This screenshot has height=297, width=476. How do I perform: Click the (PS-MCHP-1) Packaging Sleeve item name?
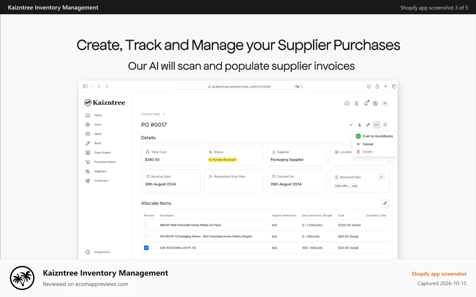pos(205,236)
